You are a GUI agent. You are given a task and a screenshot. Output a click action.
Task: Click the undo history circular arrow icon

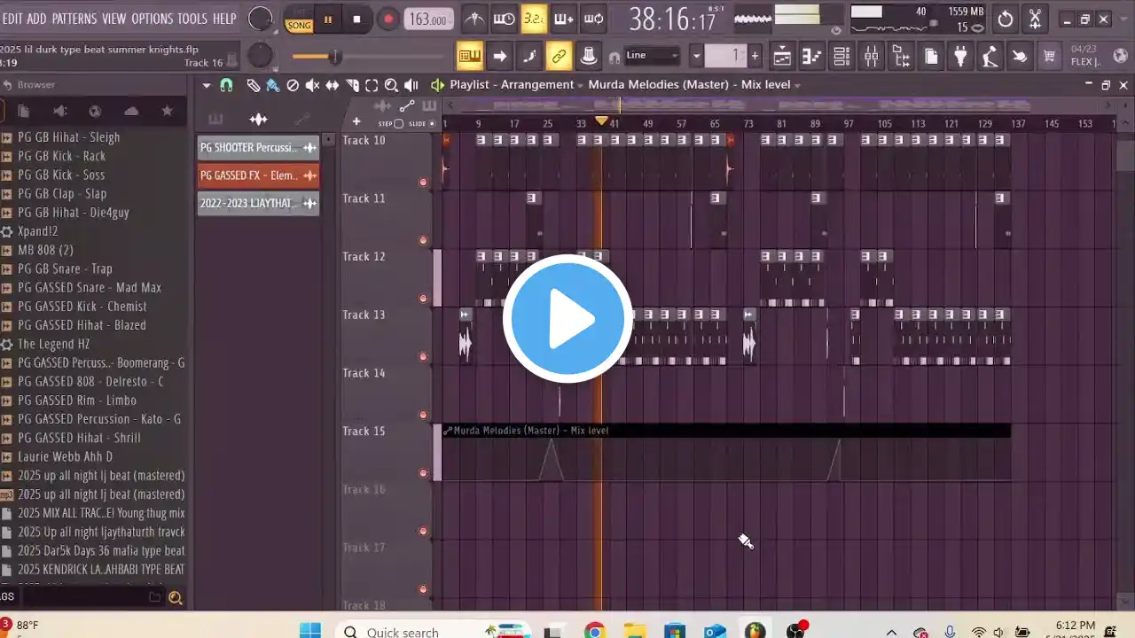[1006, 19]
